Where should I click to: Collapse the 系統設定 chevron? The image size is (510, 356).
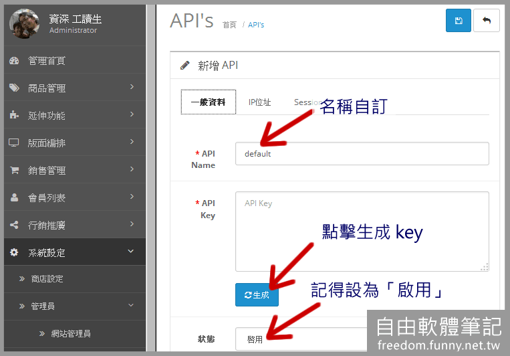[x=131, y=251]
